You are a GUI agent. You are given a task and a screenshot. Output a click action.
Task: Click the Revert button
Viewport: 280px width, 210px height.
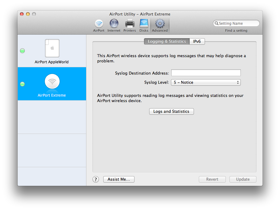click(x=212, y=179)
